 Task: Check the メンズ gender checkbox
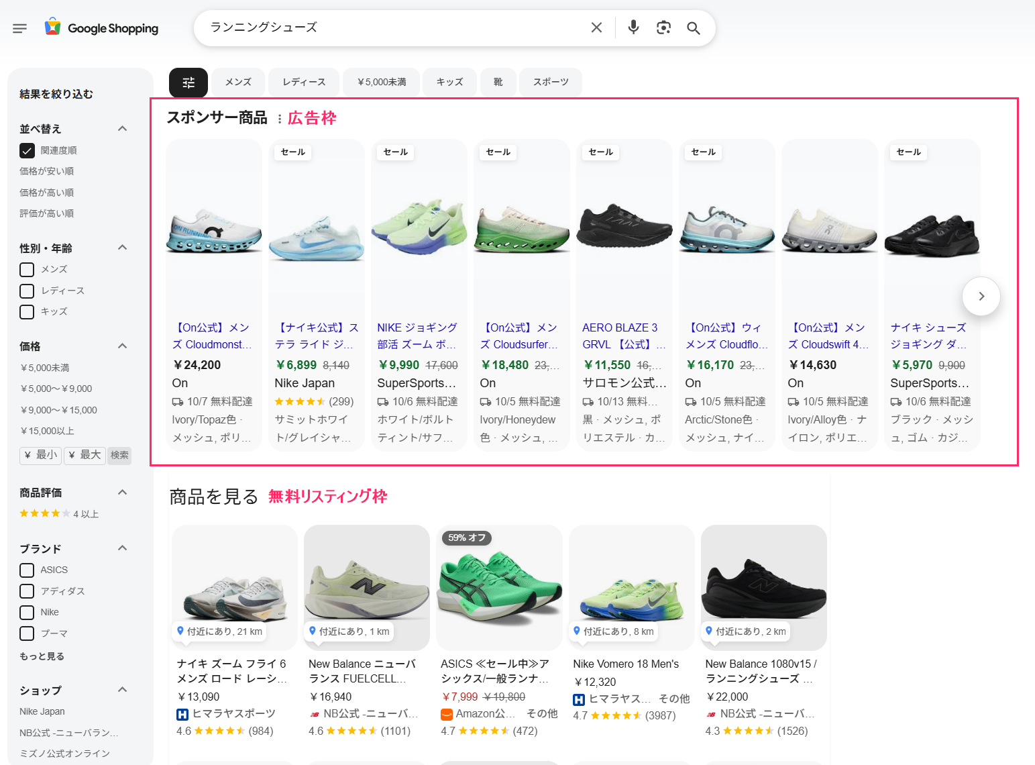click(27, 270)
